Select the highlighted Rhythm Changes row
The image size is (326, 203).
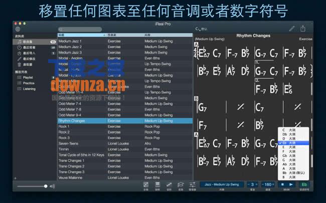pyautogui.click(x=125, y=120)
